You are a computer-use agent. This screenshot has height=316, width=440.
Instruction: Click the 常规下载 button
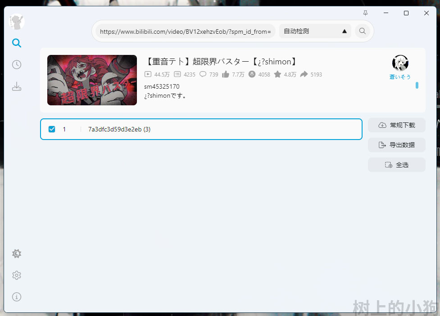coord(396,125)
